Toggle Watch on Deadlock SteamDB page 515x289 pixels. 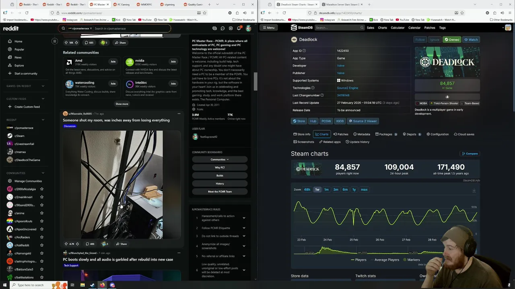click(471, 40)
